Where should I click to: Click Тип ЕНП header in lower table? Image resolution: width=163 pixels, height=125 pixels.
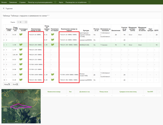coord(150,92)
